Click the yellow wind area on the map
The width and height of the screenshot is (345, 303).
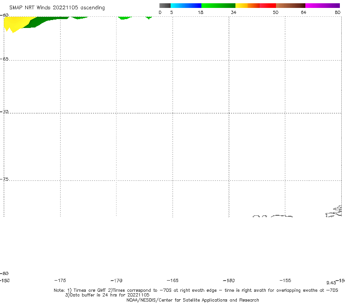(16, 23)
